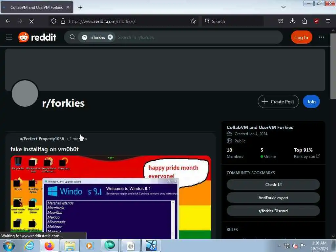Click the RULES heading in sidebar
The width and height of the screenshot is (336, 252).
point(232,229)
